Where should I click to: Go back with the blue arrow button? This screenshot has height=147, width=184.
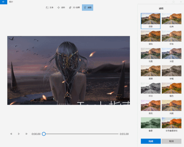[x=3, y=2]
